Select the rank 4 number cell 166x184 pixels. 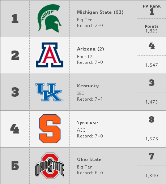pyautogui.click(x=15, y=129)
